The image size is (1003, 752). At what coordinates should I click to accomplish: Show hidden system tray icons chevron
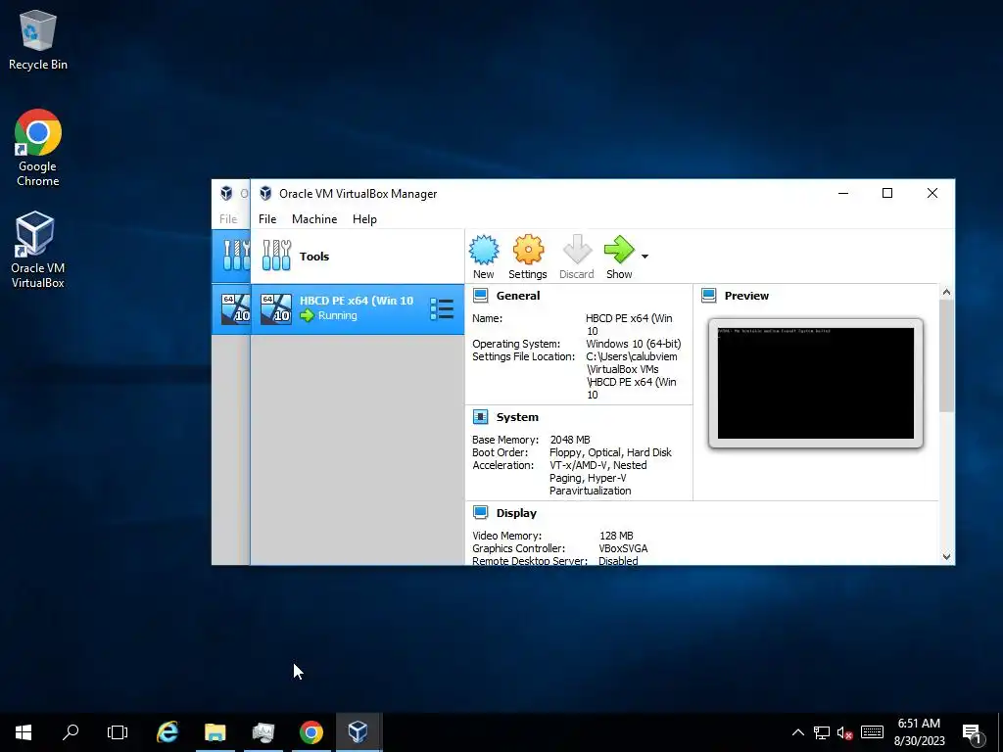coord(798,732)
